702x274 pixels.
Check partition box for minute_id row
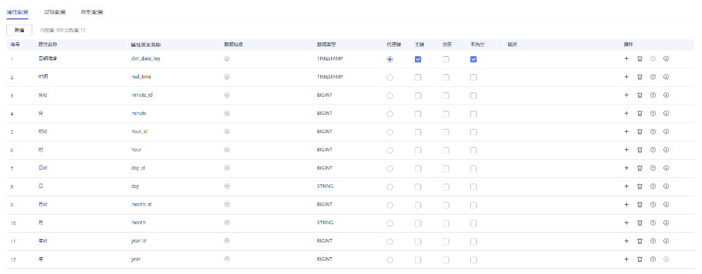[x=446, y=95]
